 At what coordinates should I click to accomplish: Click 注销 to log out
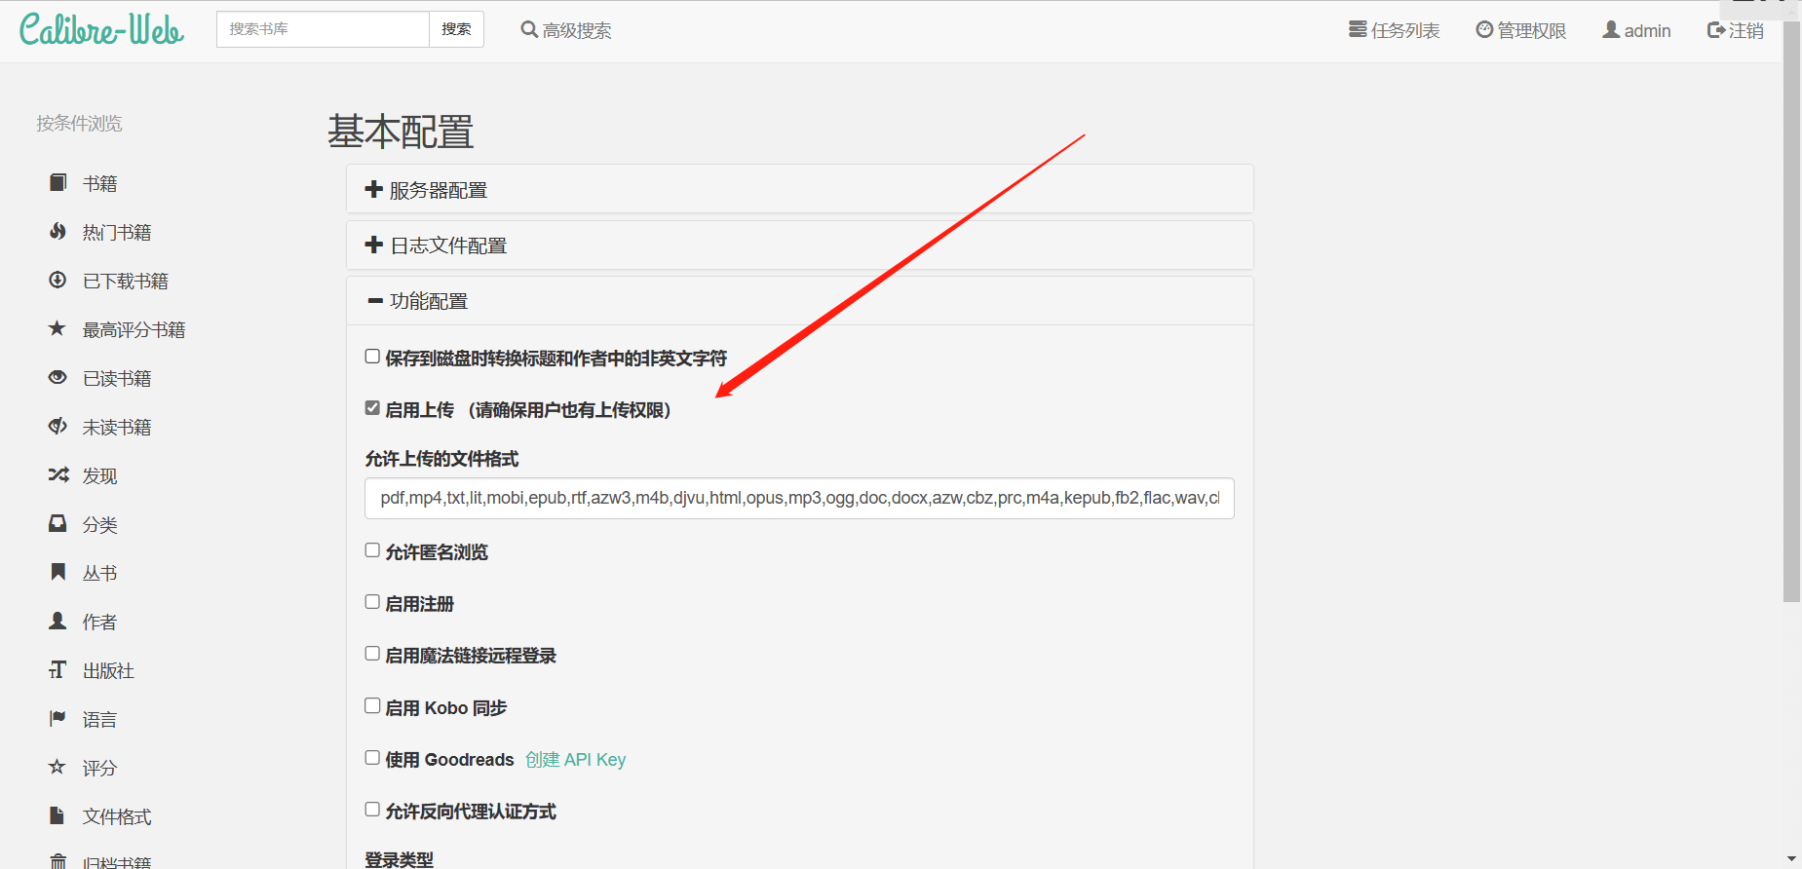[1736, 30]
